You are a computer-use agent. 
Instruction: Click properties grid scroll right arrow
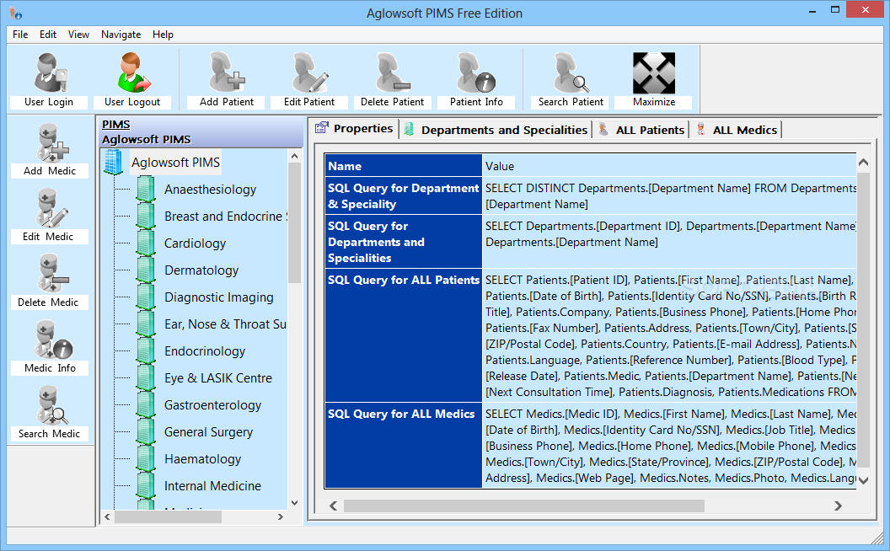[x=838, y=505]
